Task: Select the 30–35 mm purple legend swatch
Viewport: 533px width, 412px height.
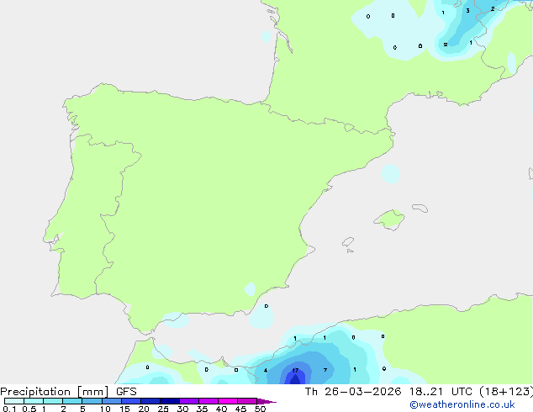Action: click(189, 401)
